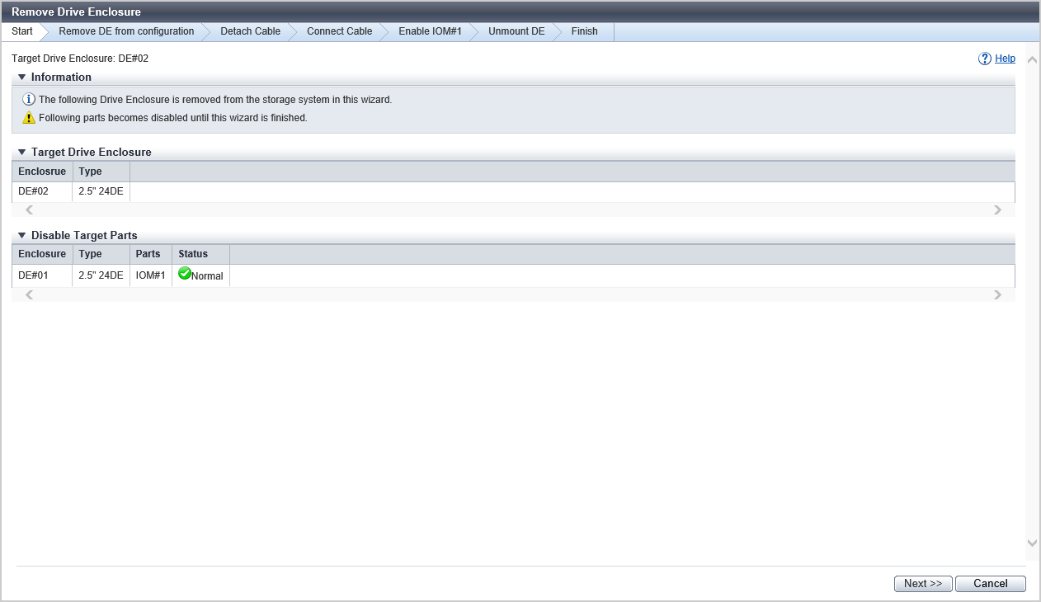1041x602 pixels.
Task: Click the blue information icon
Action: 29,99
